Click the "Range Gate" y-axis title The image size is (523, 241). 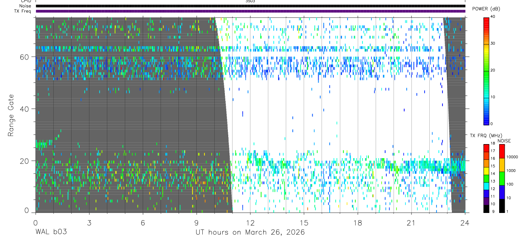pyautogui.click(x=11, y=115)
